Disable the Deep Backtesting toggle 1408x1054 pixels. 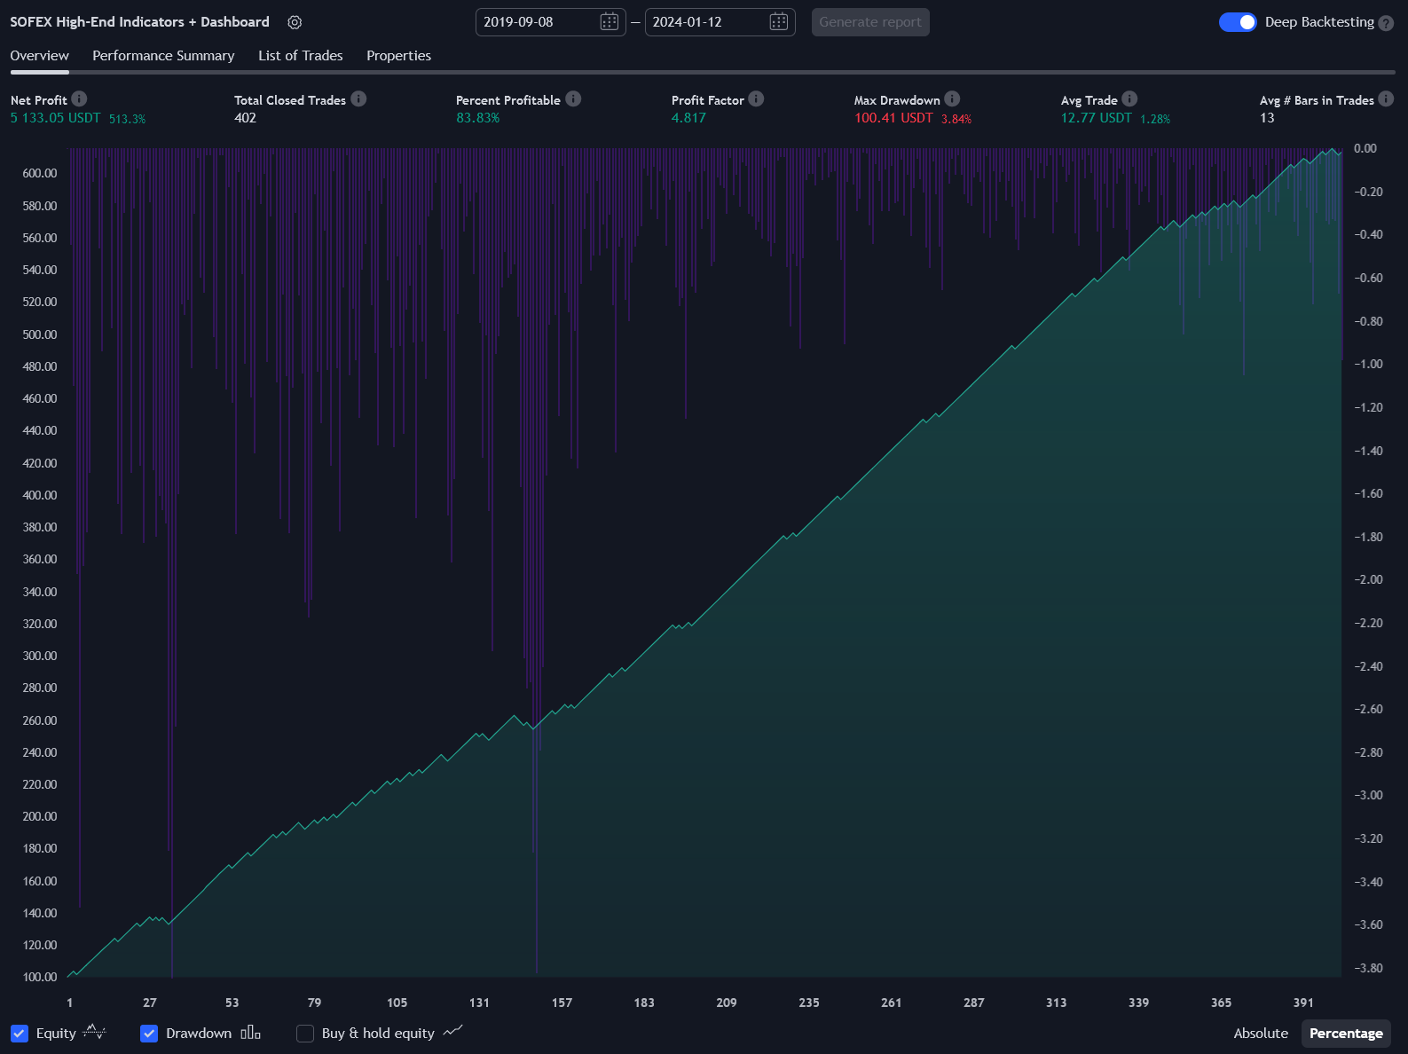(x=1237, y=22)
